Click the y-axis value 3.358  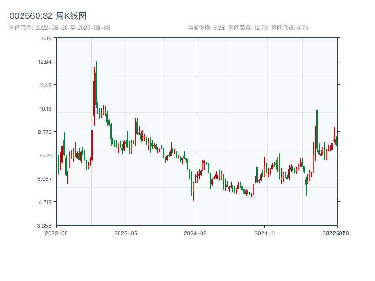pyautogui.click(x=44, y=226)
